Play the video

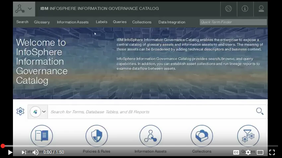coord(10,152)
